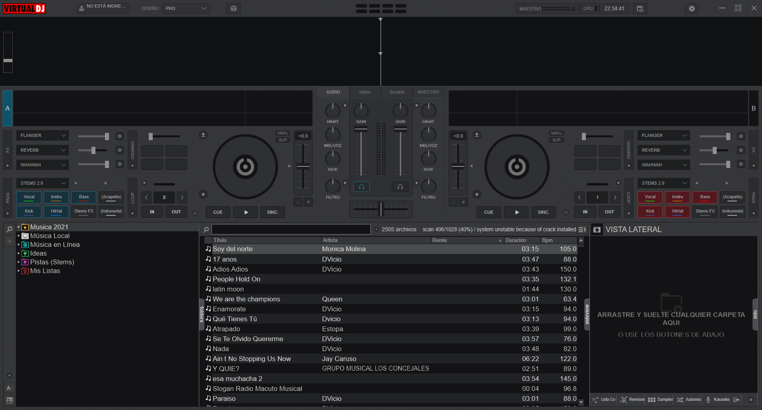762x410 pixels.
Task: Sort tracks by the Bpm column header
Action: (x=559, y=240)
